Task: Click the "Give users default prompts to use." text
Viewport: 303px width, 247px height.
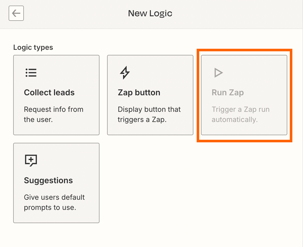Action: [x=54, y=202]
